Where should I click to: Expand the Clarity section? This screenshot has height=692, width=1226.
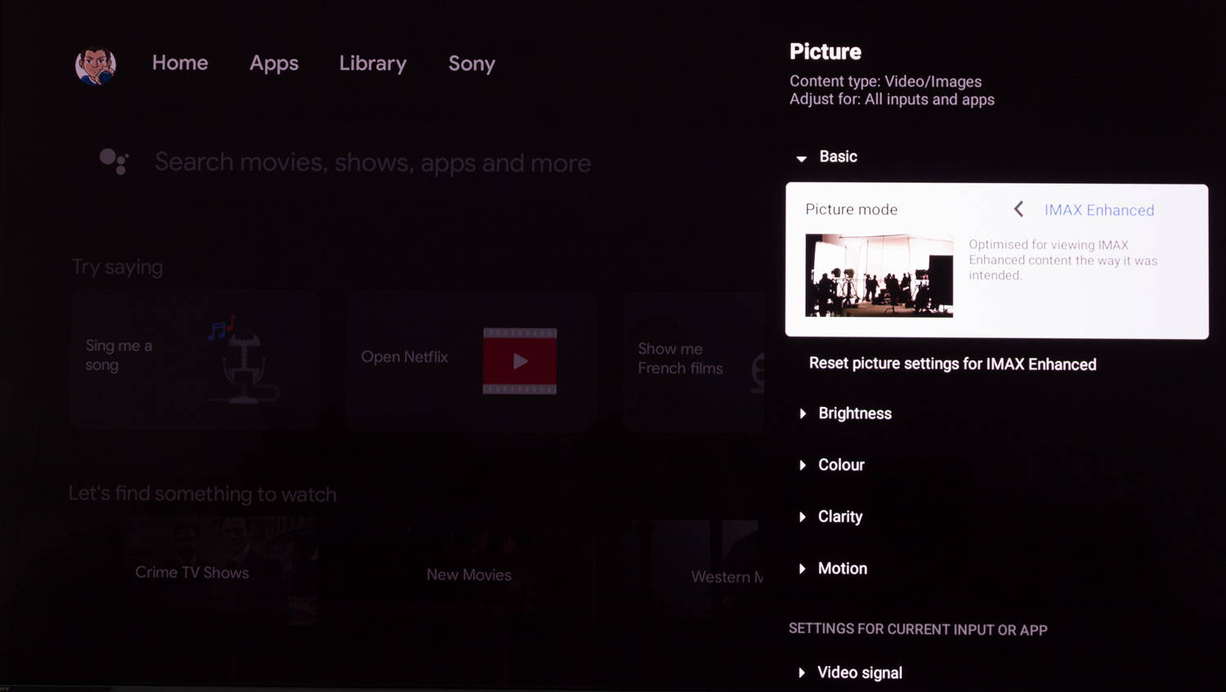tap(831, 516)
